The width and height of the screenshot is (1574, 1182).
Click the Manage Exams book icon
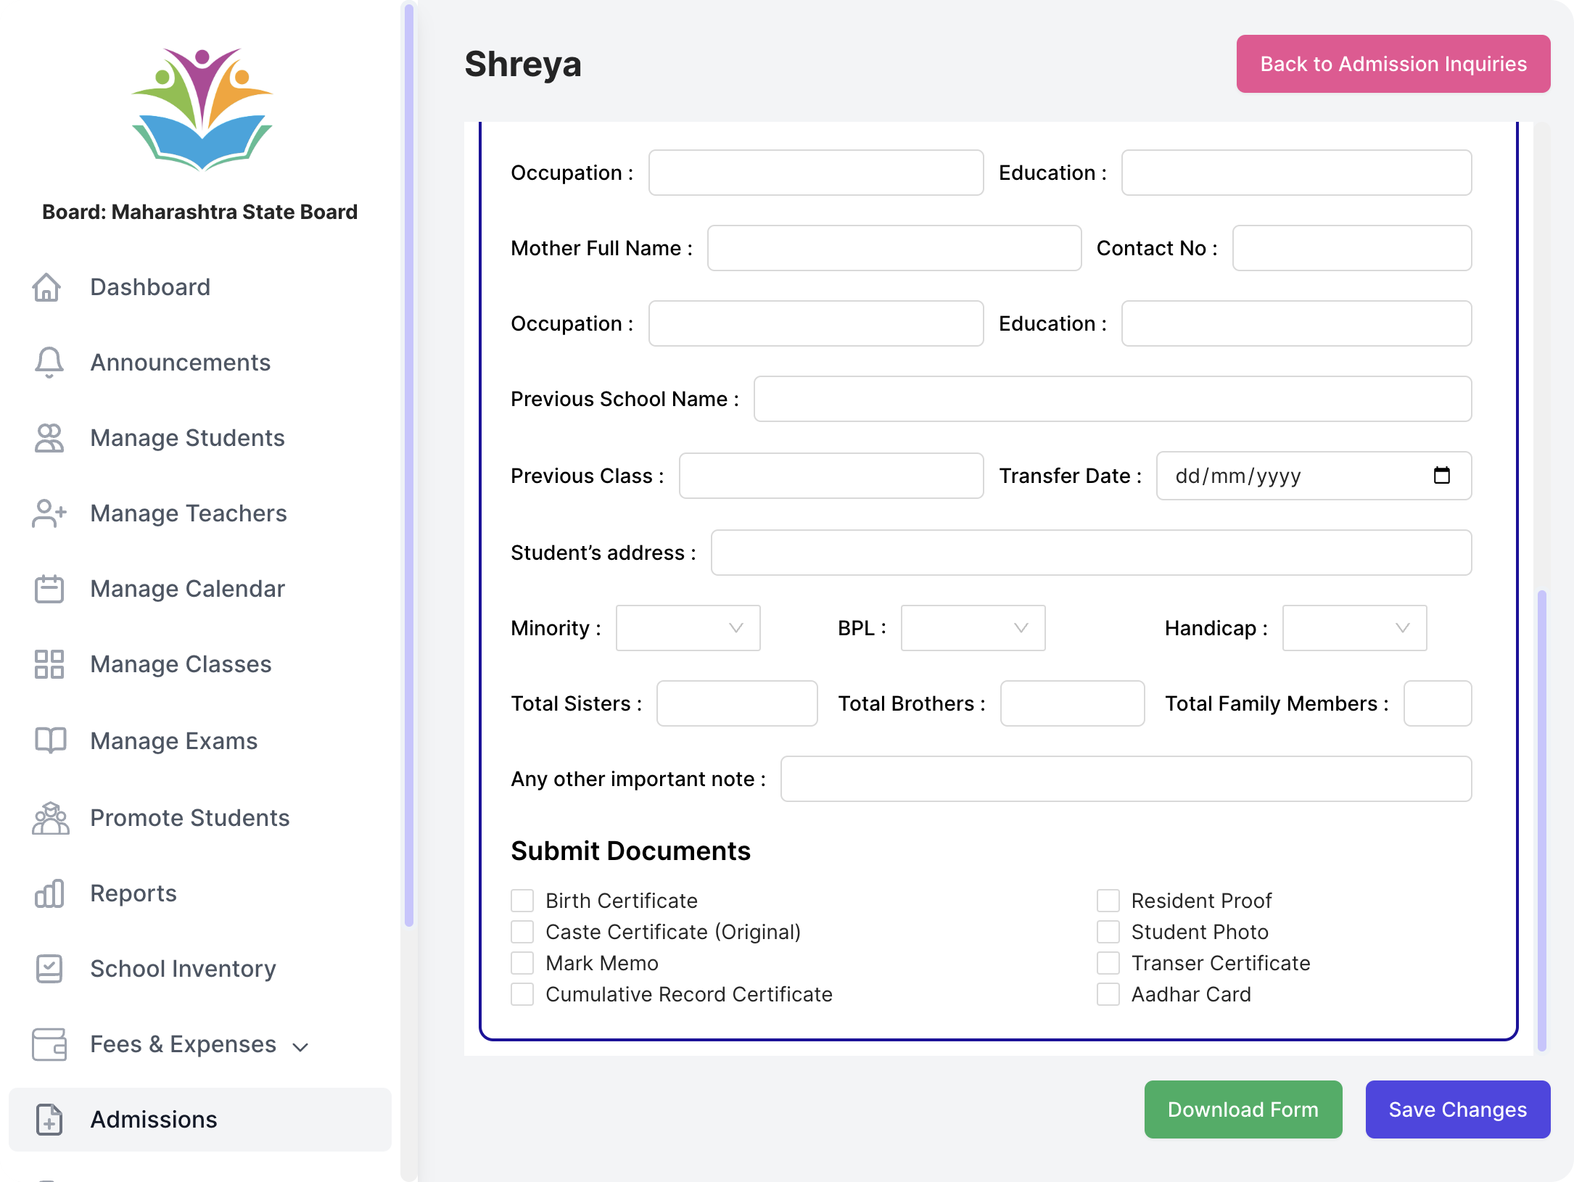click(x=50, y=740)
